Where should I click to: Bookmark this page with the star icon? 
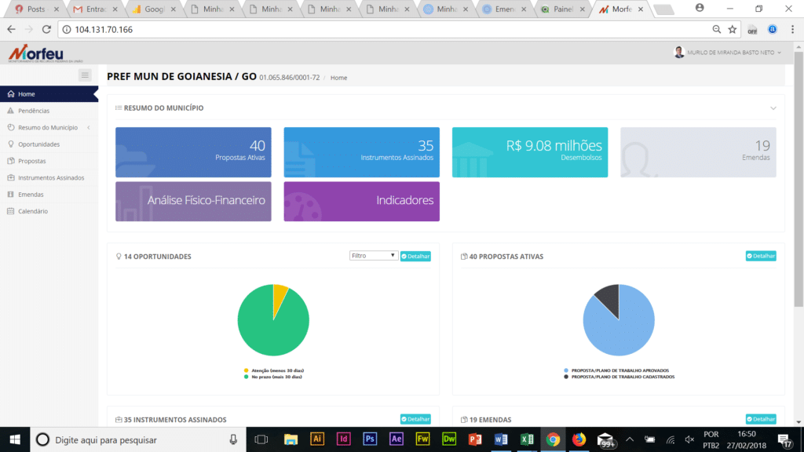click(733, 29)
